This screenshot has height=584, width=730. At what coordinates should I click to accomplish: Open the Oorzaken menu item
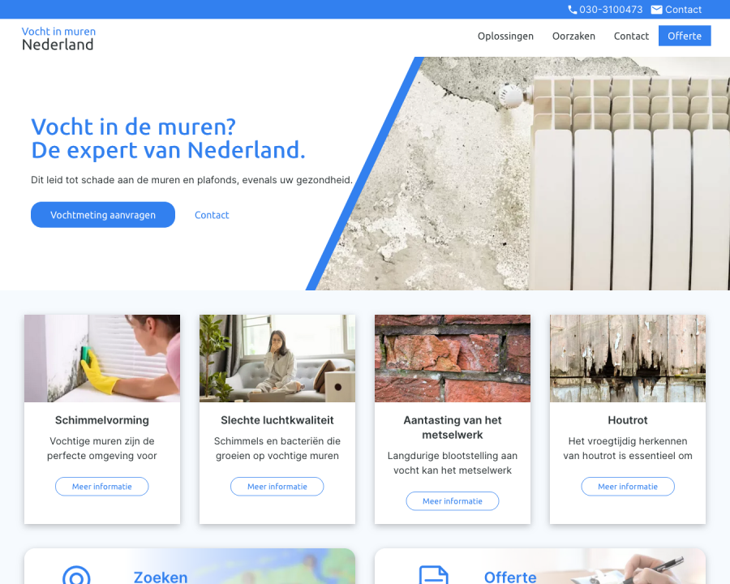coord(573,36)
